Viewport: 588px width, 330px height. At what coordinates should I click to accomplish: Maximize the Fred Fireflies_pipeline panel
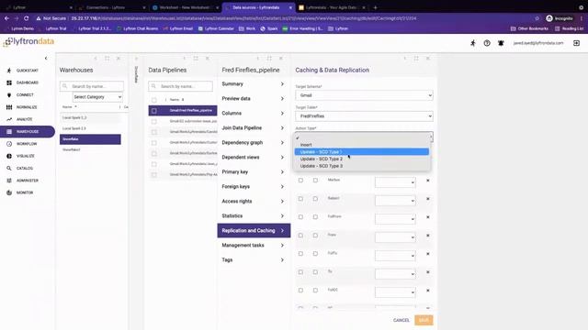[269, 58]
